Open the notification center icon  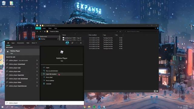191,107
